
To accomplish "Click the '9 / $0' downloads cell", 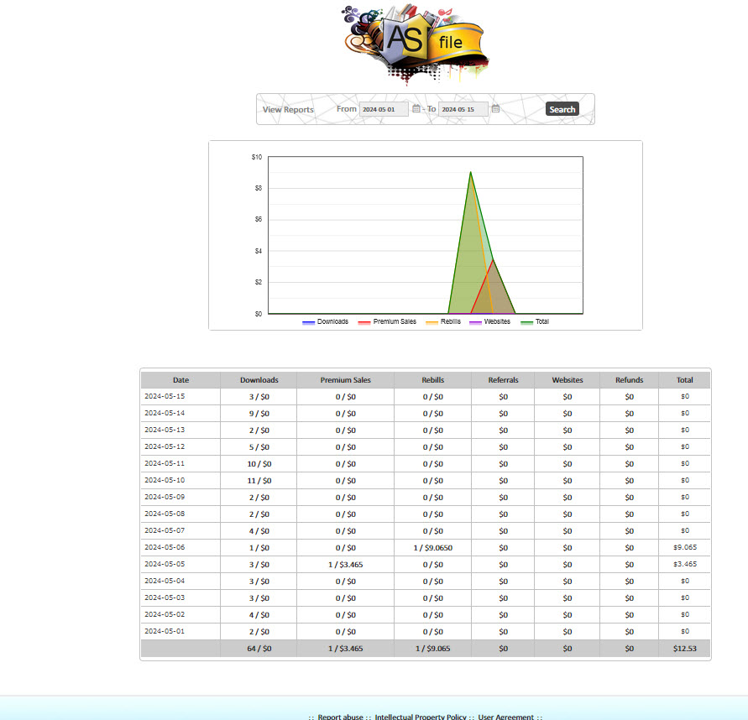I will pyautogui.click(x=259, y=414).
